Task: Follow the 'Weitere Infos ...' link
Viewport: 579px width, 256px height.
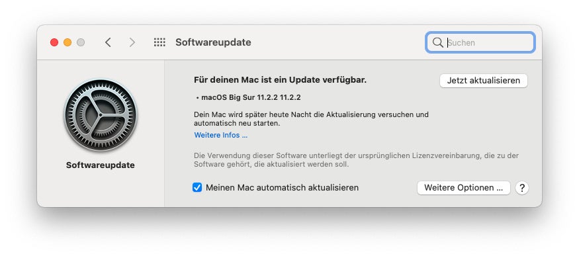Action: [221, 135]
